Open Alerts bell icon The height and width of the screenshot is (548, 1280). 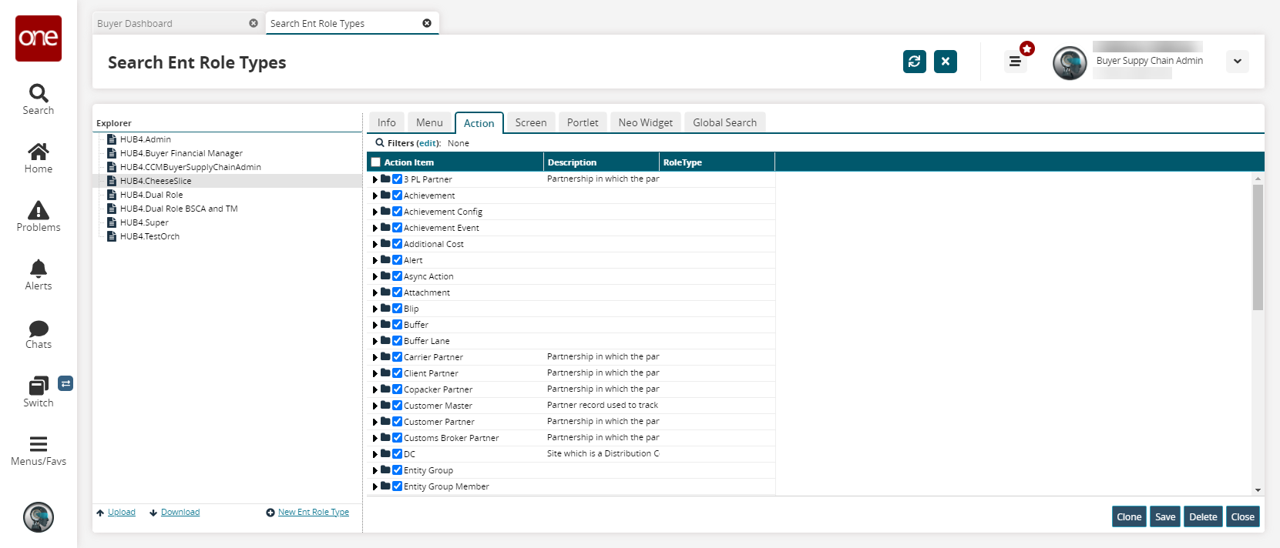coord(38,269)
